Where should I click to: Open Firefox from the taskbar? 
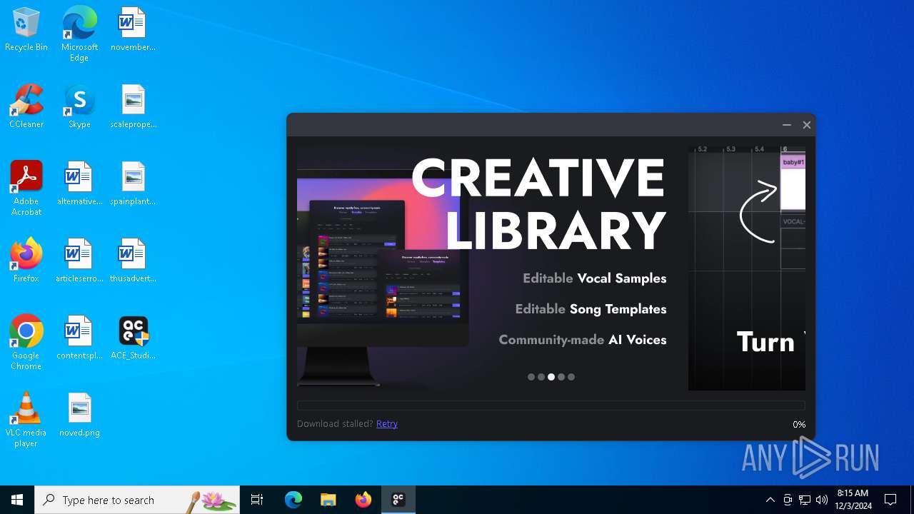pos(363,500)
